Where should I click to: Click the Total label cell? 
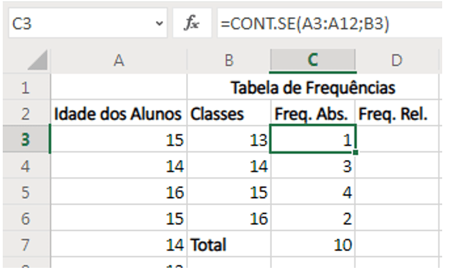click(x=228, y=244)
